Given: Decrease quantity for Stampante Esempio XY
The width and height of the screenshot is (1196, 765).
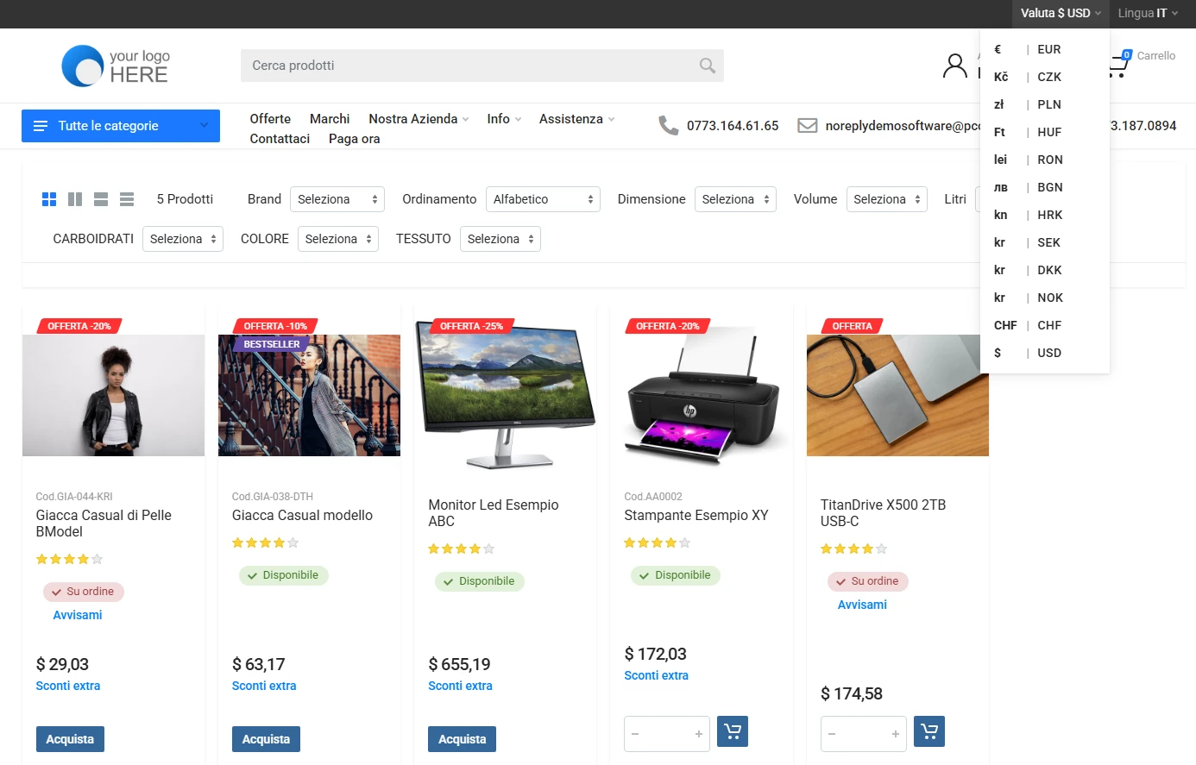Looking at the screenshot, I should coord(635,734).
